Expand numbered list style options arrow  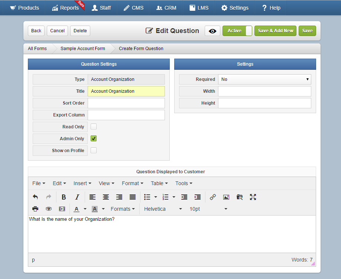(x=174, y=197)
